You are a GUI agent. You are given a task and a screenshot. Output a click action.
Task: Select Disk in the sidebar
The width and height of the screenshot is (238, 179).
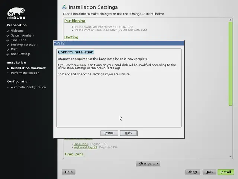[14, 49]
